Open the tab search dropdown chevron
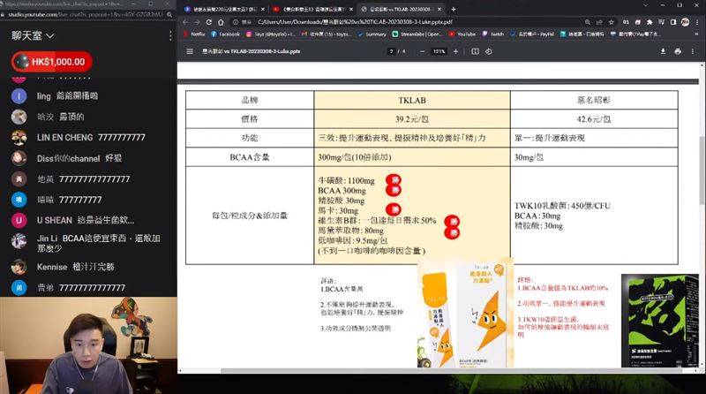Screen dimensions: 706x394 pyautogui.click(x=645, y=5)
